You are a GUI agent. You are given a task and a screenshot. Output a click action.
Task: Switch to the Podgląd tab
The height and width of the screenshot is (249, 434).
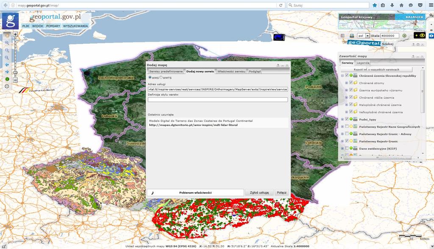click(255, 71)
